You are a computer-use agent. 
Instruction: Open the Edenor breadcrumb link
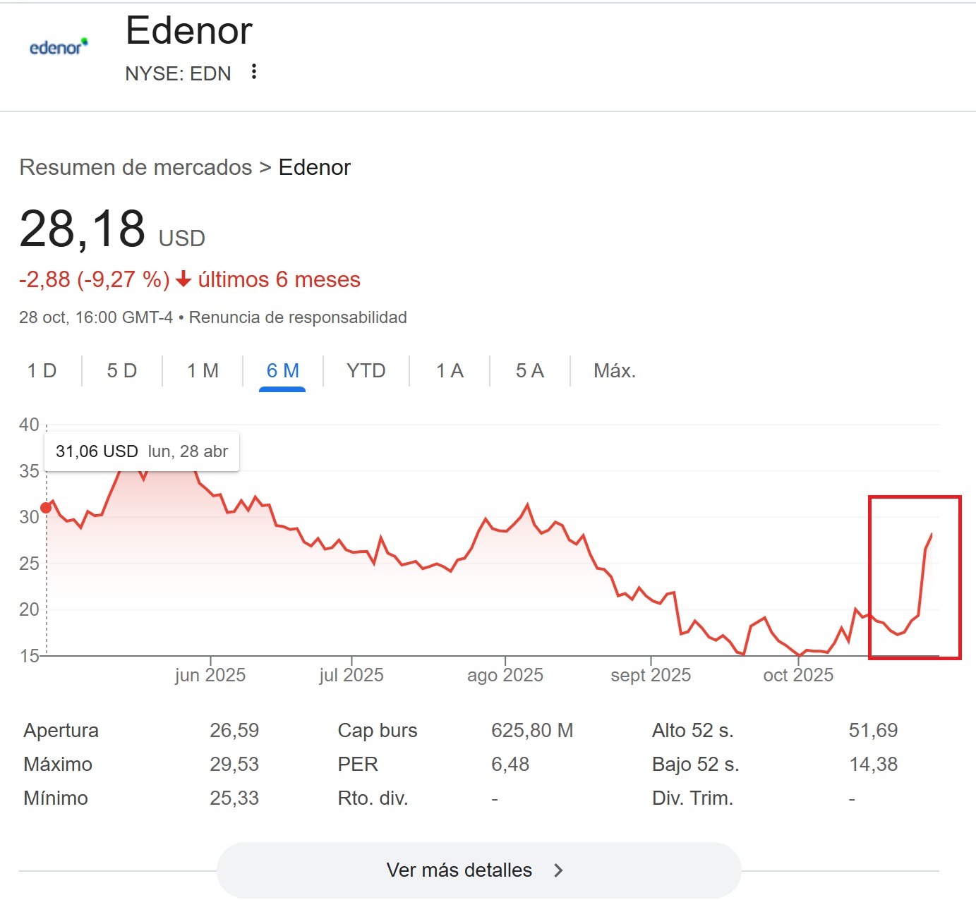click(315, 167)
